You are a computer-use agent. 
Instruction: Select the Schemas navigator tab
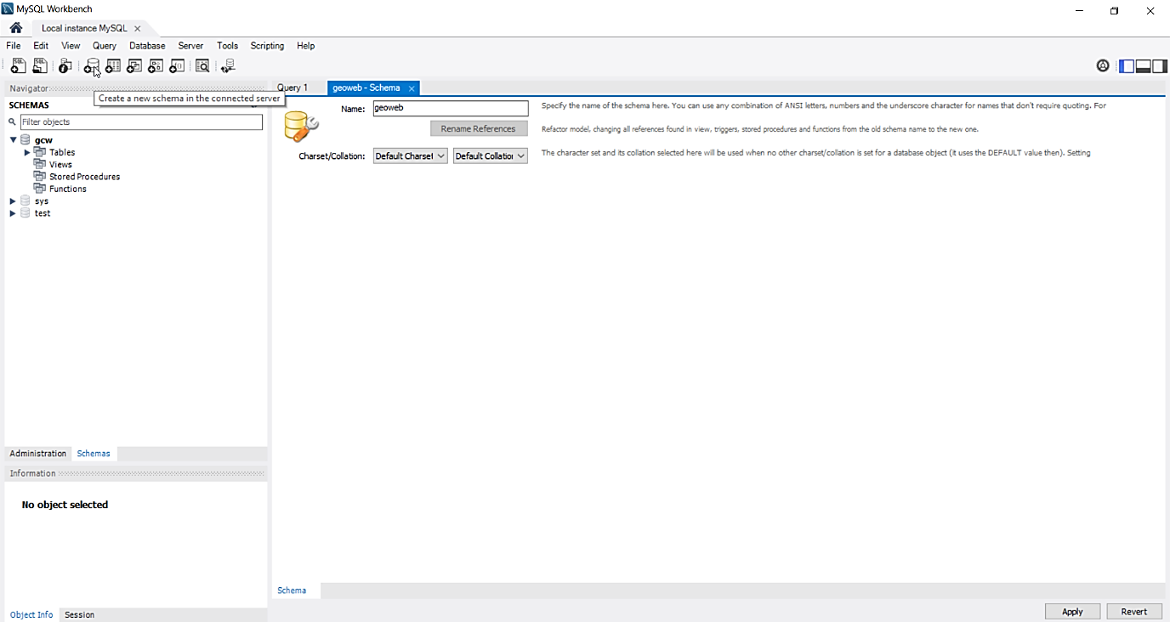pos(94,454)
